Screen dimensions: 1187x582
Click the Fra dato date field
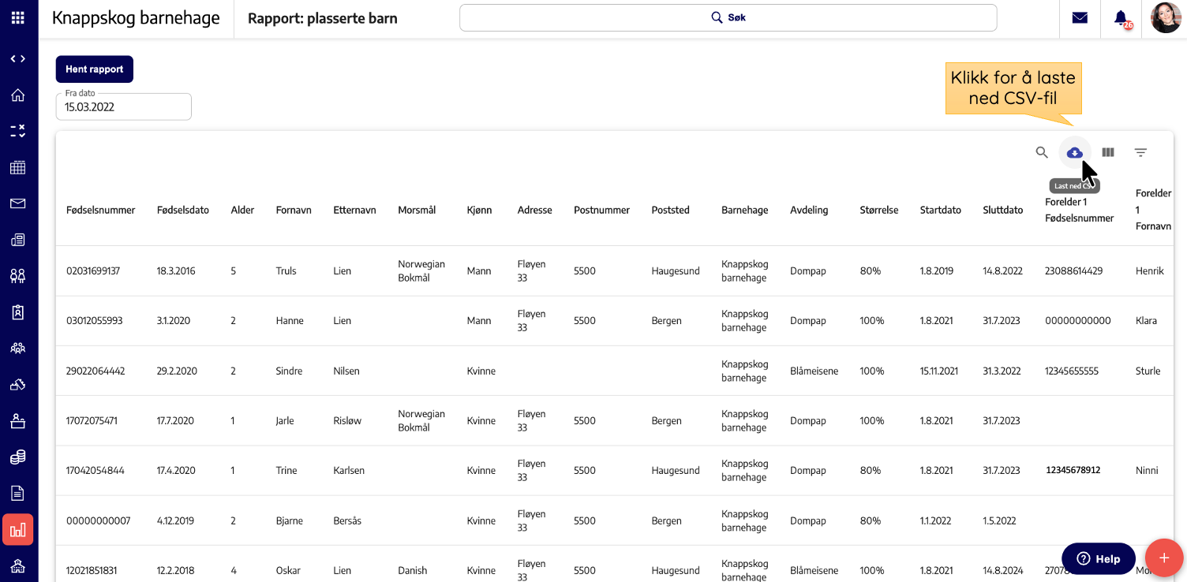[x=124, y=106]
